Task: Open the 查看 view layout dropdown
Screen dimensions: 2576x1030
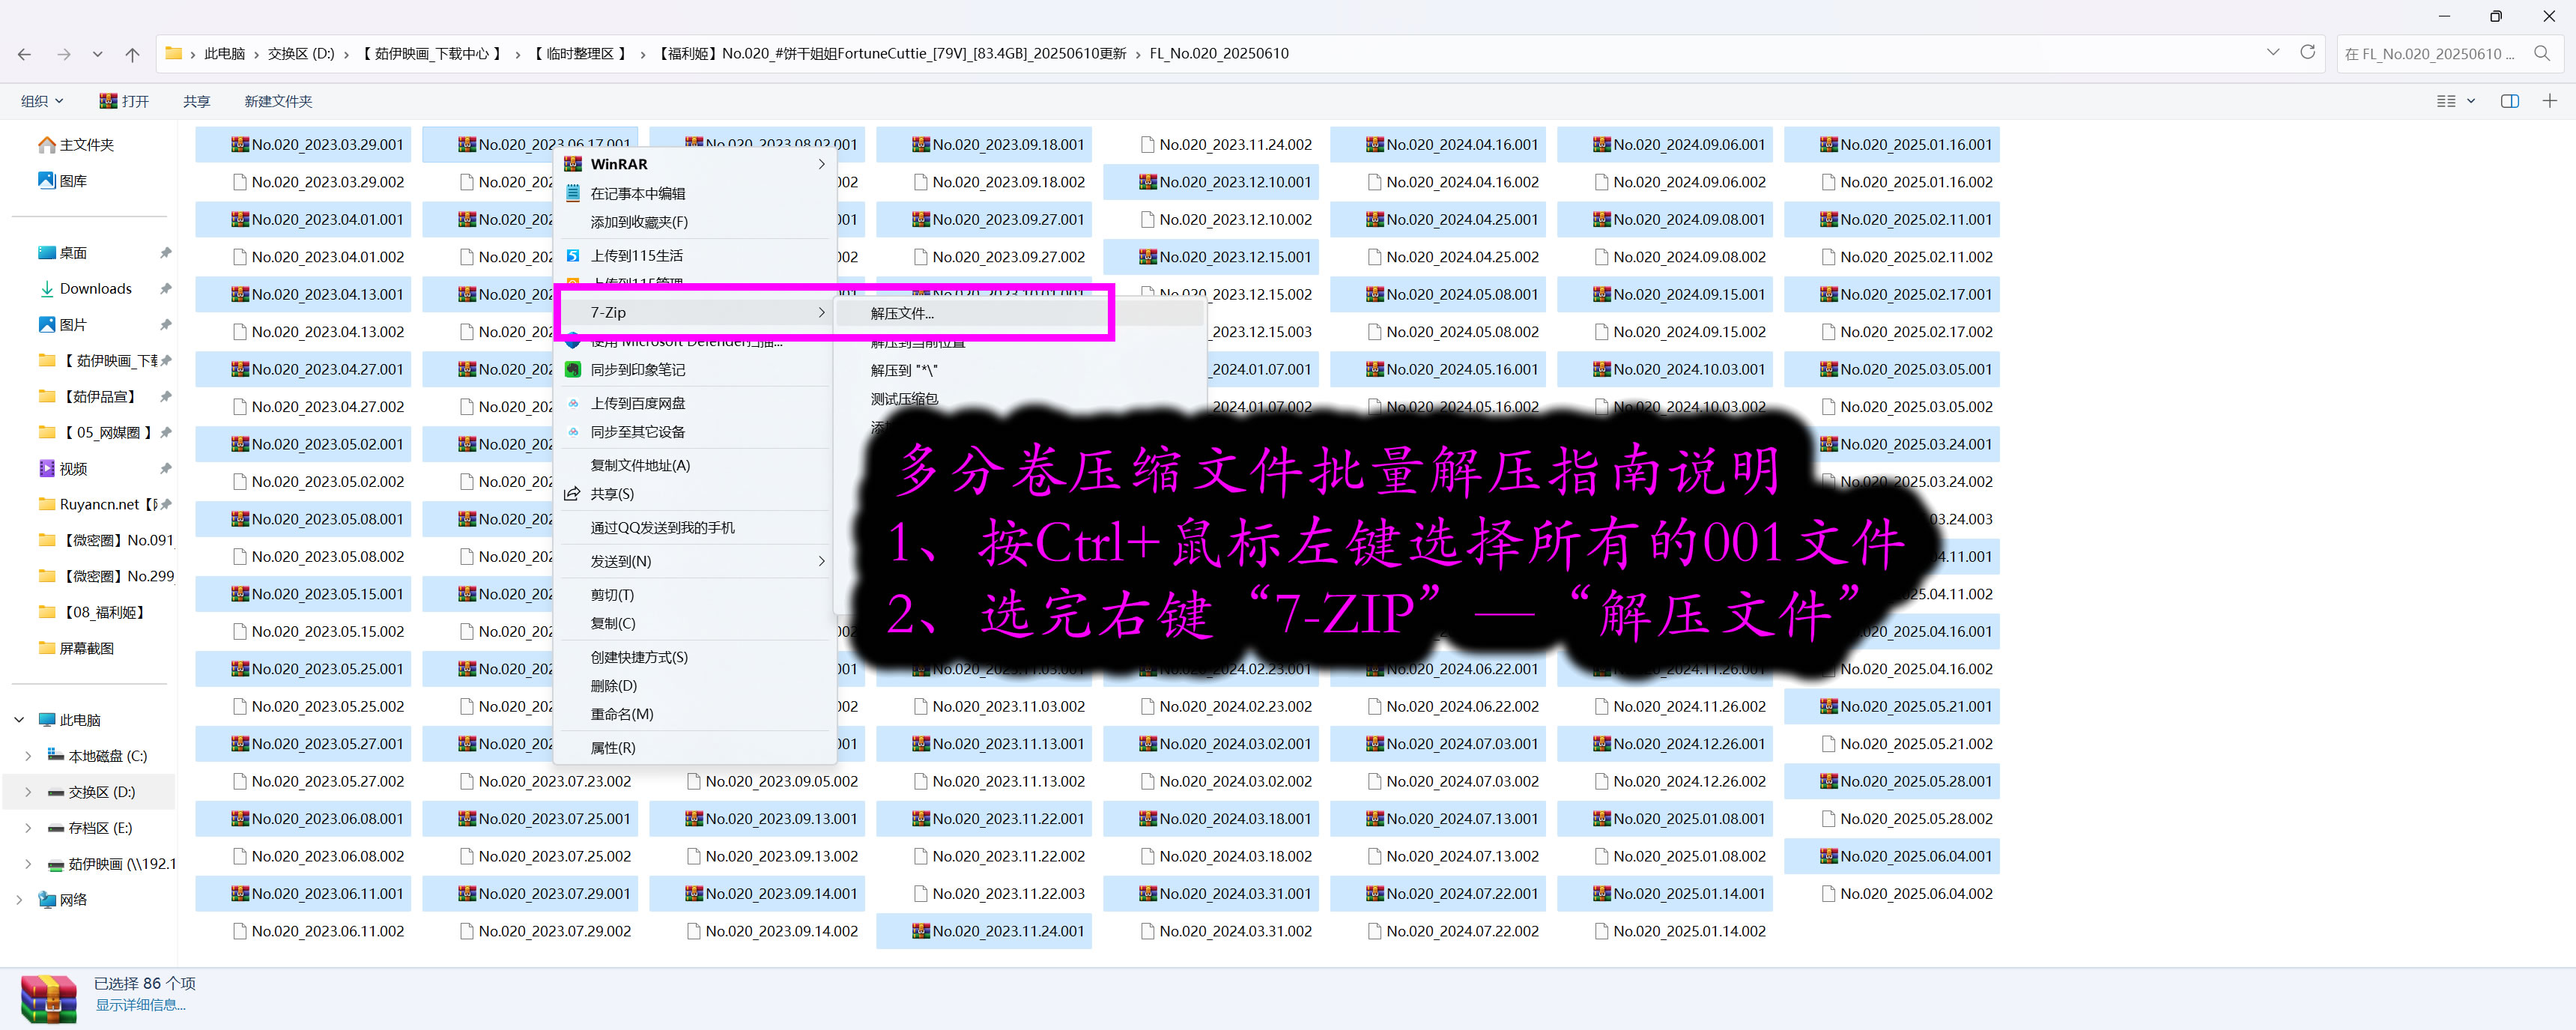Action: coord(2452,100)
